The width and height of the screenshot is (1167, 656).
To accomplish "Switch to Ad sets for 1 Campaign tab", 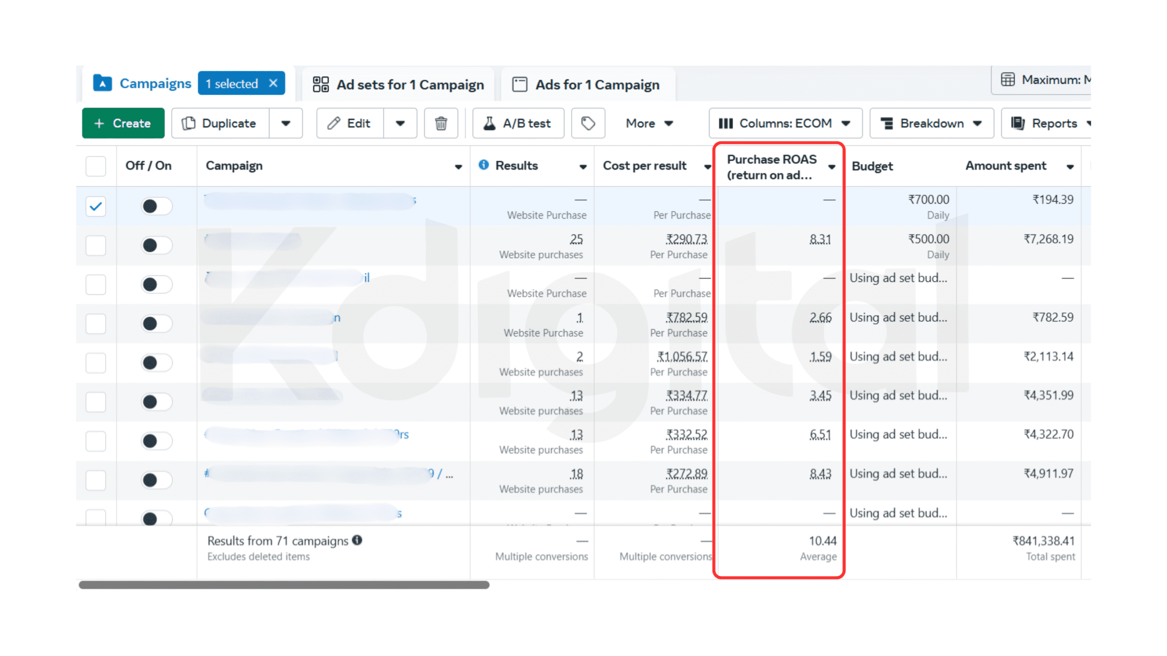I will (x=398, y=85).
